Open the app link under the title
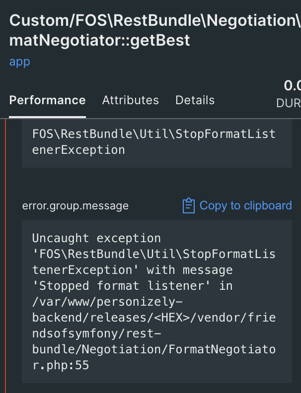The image size is (301, 393). 20,62
